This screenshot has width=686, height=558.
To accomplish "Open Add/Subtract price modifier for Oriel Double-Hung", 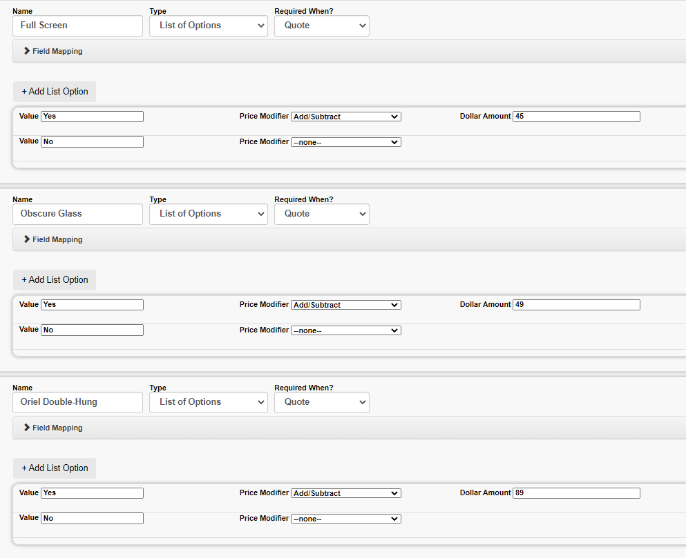I will click(x=346, y=493).
